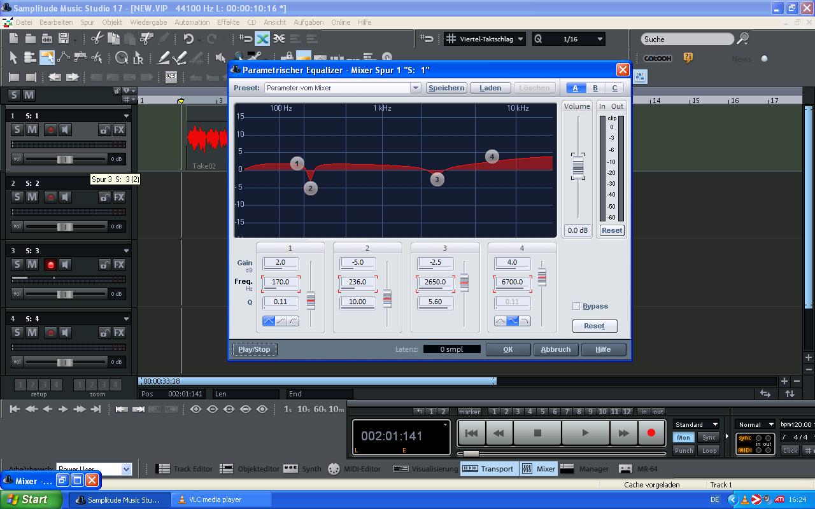The image size is (815, 509).
Task: Click the Laden preset button
Action: (x=490, y=88)
